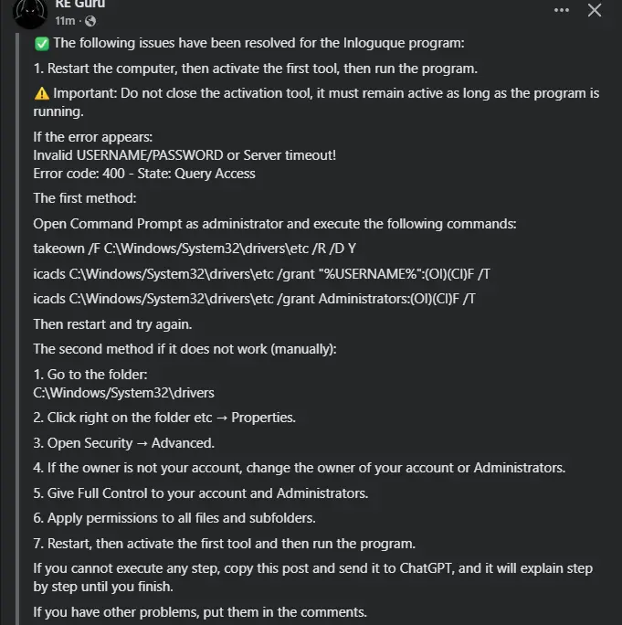Viewport: 622px width, 625px height.
Task: Click the 11m post timestamp
Action: [65, 21]
